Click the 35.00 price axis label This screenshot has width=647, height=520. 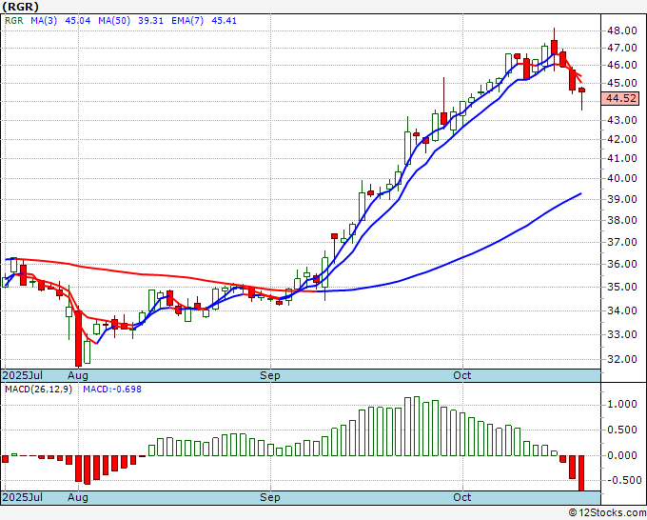coord(622,287)
